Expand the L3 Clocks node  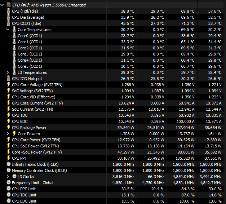point(8,177)
